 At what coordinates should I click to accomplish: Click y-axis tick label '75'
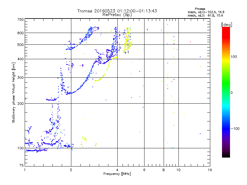[x=22, y=165]
